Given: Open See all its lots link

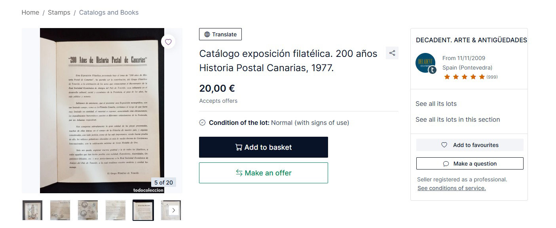Looking at the screenshot, I should click(x=436, y=104).
